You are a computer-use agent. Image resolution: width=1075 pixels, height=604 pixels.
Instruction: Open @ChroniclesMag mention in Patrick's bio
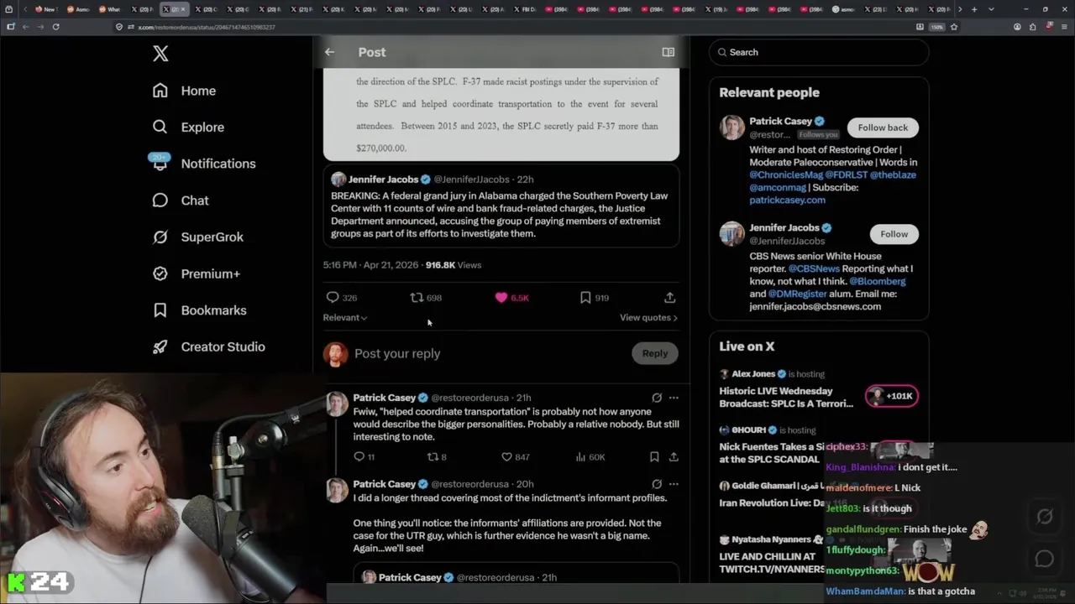785,174
